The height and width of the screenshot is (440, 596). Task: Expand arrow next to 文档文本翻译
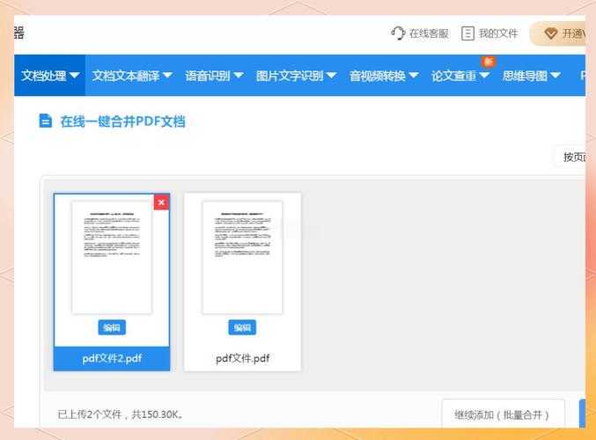[x=167, y=75]
